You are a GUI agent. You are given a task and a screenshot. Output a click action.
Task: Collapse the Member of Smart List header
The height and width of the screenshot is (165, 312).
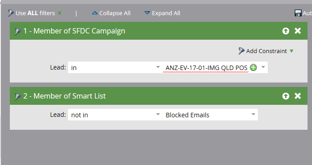click(x=158, y=96)
